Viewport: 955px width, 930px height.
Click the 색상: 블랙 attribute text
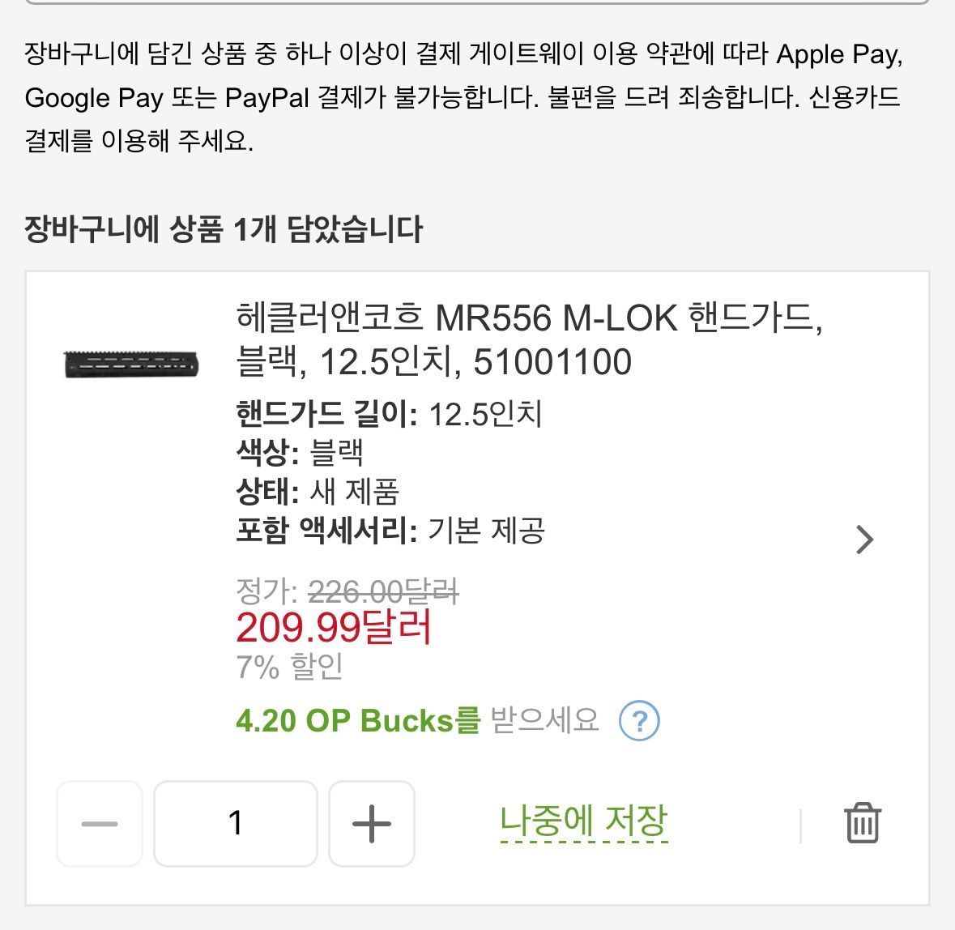(301, 454)
